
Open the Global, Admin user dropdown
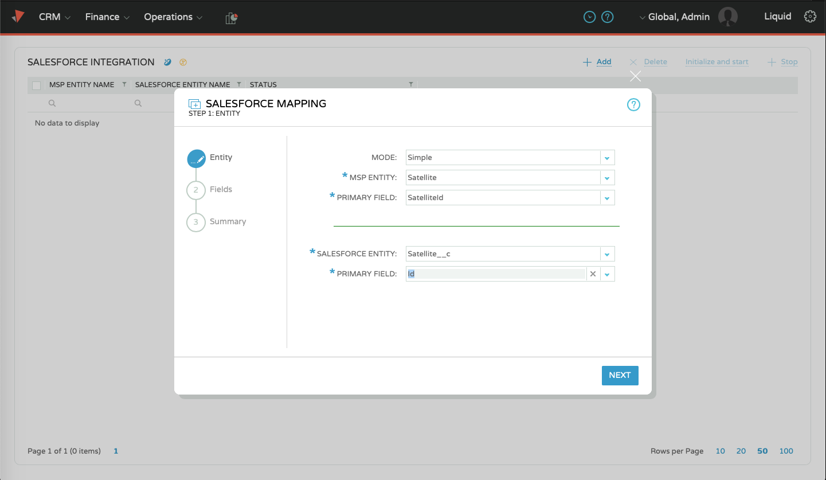coord(674,17)
